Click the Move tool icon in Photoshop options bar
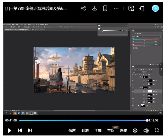 pyautogui.click(x=6, y=27)
